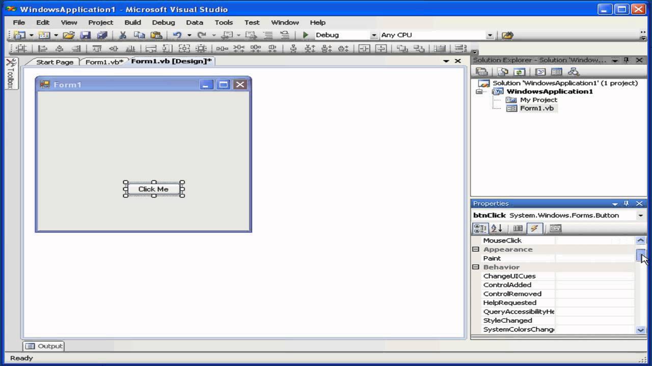Click the Undo arrow icon
The width and height of the screenshot is (652, 366).
pyautogui.click(x=177, y=35)
